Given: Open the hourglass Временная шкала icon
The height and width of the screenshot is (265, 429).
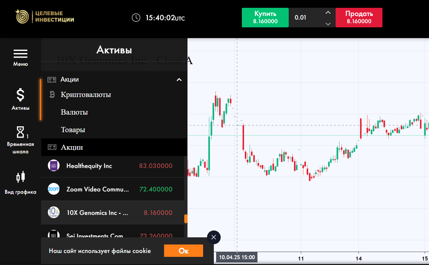Looking at the screenshot, I should tap(21, 132).
